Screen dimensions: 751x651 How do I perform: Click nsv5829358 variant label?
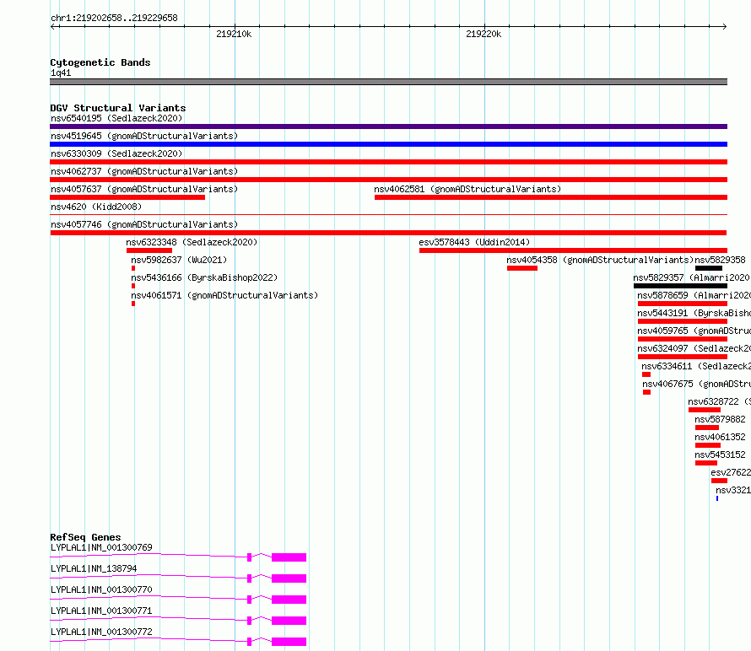click(721, 260)
